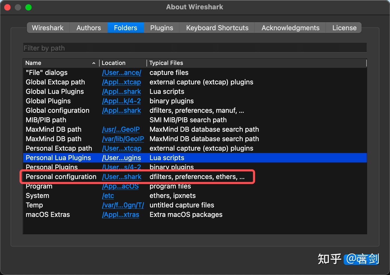Image resolution: width=390 pixels, height=275 pixels.
Task: Select the Global Lua Plugins row
Action: 61,91
